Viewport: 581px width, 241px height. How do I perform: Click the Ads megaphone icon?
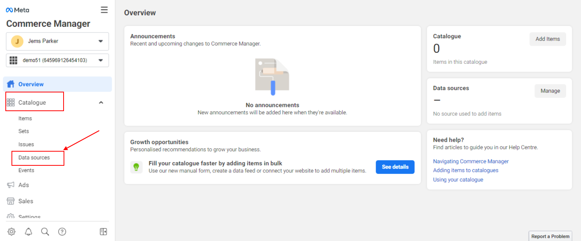point(11,185)
